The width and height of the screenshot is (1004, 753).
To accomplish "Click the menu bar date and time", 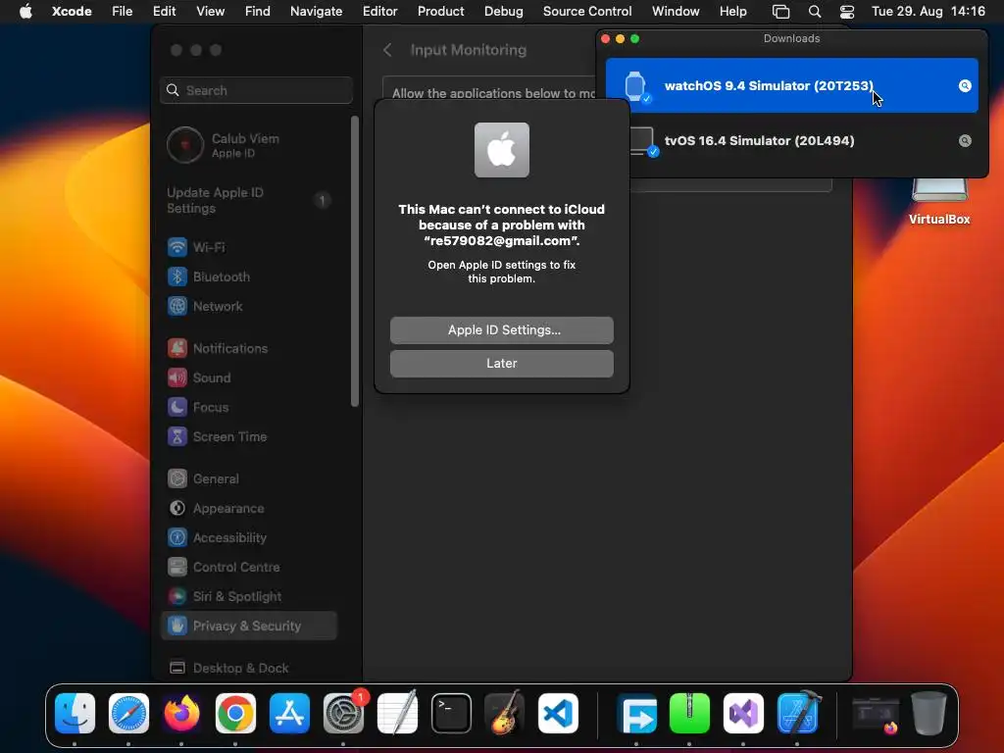I will tap(928, 12).
